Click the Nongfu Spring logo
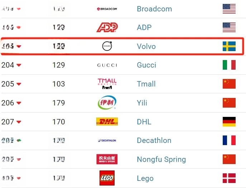Image resolution: width=246 pixels, height=188 pixels. pyautogui.click(x=107, y=159)
